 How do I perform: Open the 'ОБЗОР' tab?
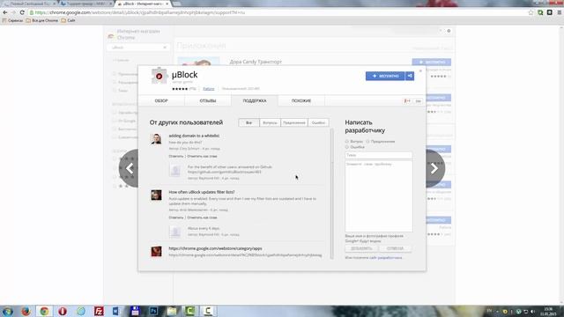pyautogui.click(x=161, y=101)
